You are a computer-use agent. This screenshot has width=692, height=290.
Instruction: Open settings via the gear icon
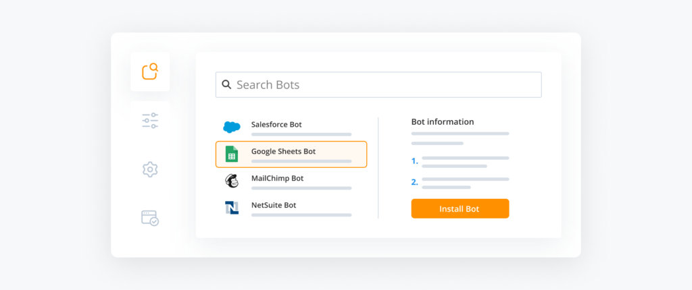150,169
